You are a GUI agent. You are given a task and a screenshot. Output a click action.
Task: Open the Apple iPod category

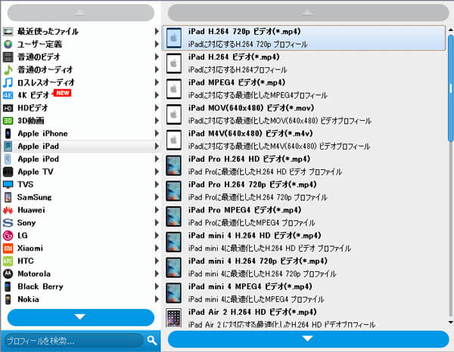(x=38, y=159)
